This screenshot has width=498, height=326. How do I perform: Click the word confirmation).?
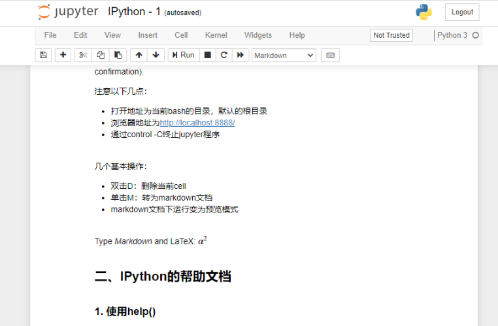click(x=119, y=72)
